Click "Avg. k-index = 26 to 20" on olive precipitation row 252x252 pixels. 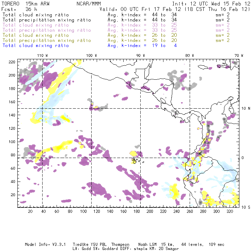click(x=142, y=40)
